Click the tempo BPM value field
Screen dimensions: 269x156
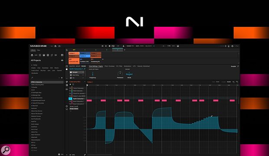click(x=128, y=46)
